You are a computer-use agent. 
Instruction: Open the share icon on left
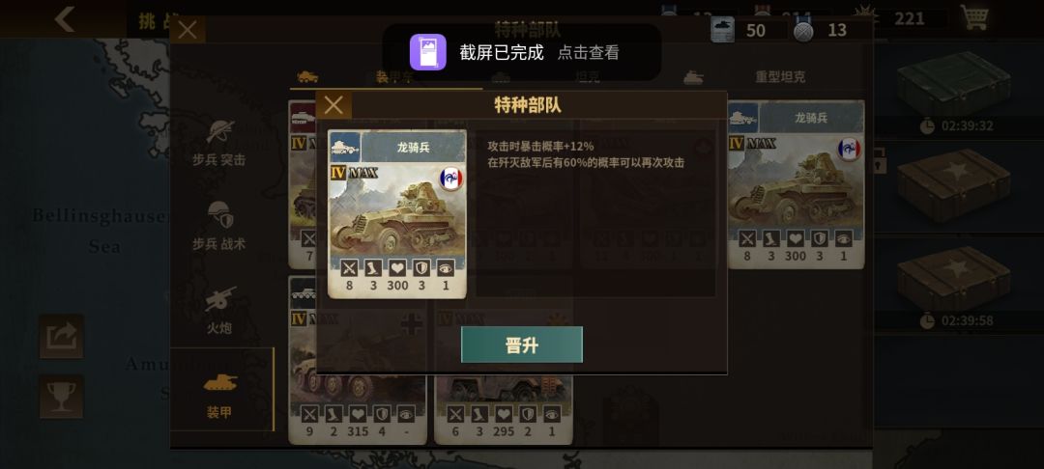point(61,336)
